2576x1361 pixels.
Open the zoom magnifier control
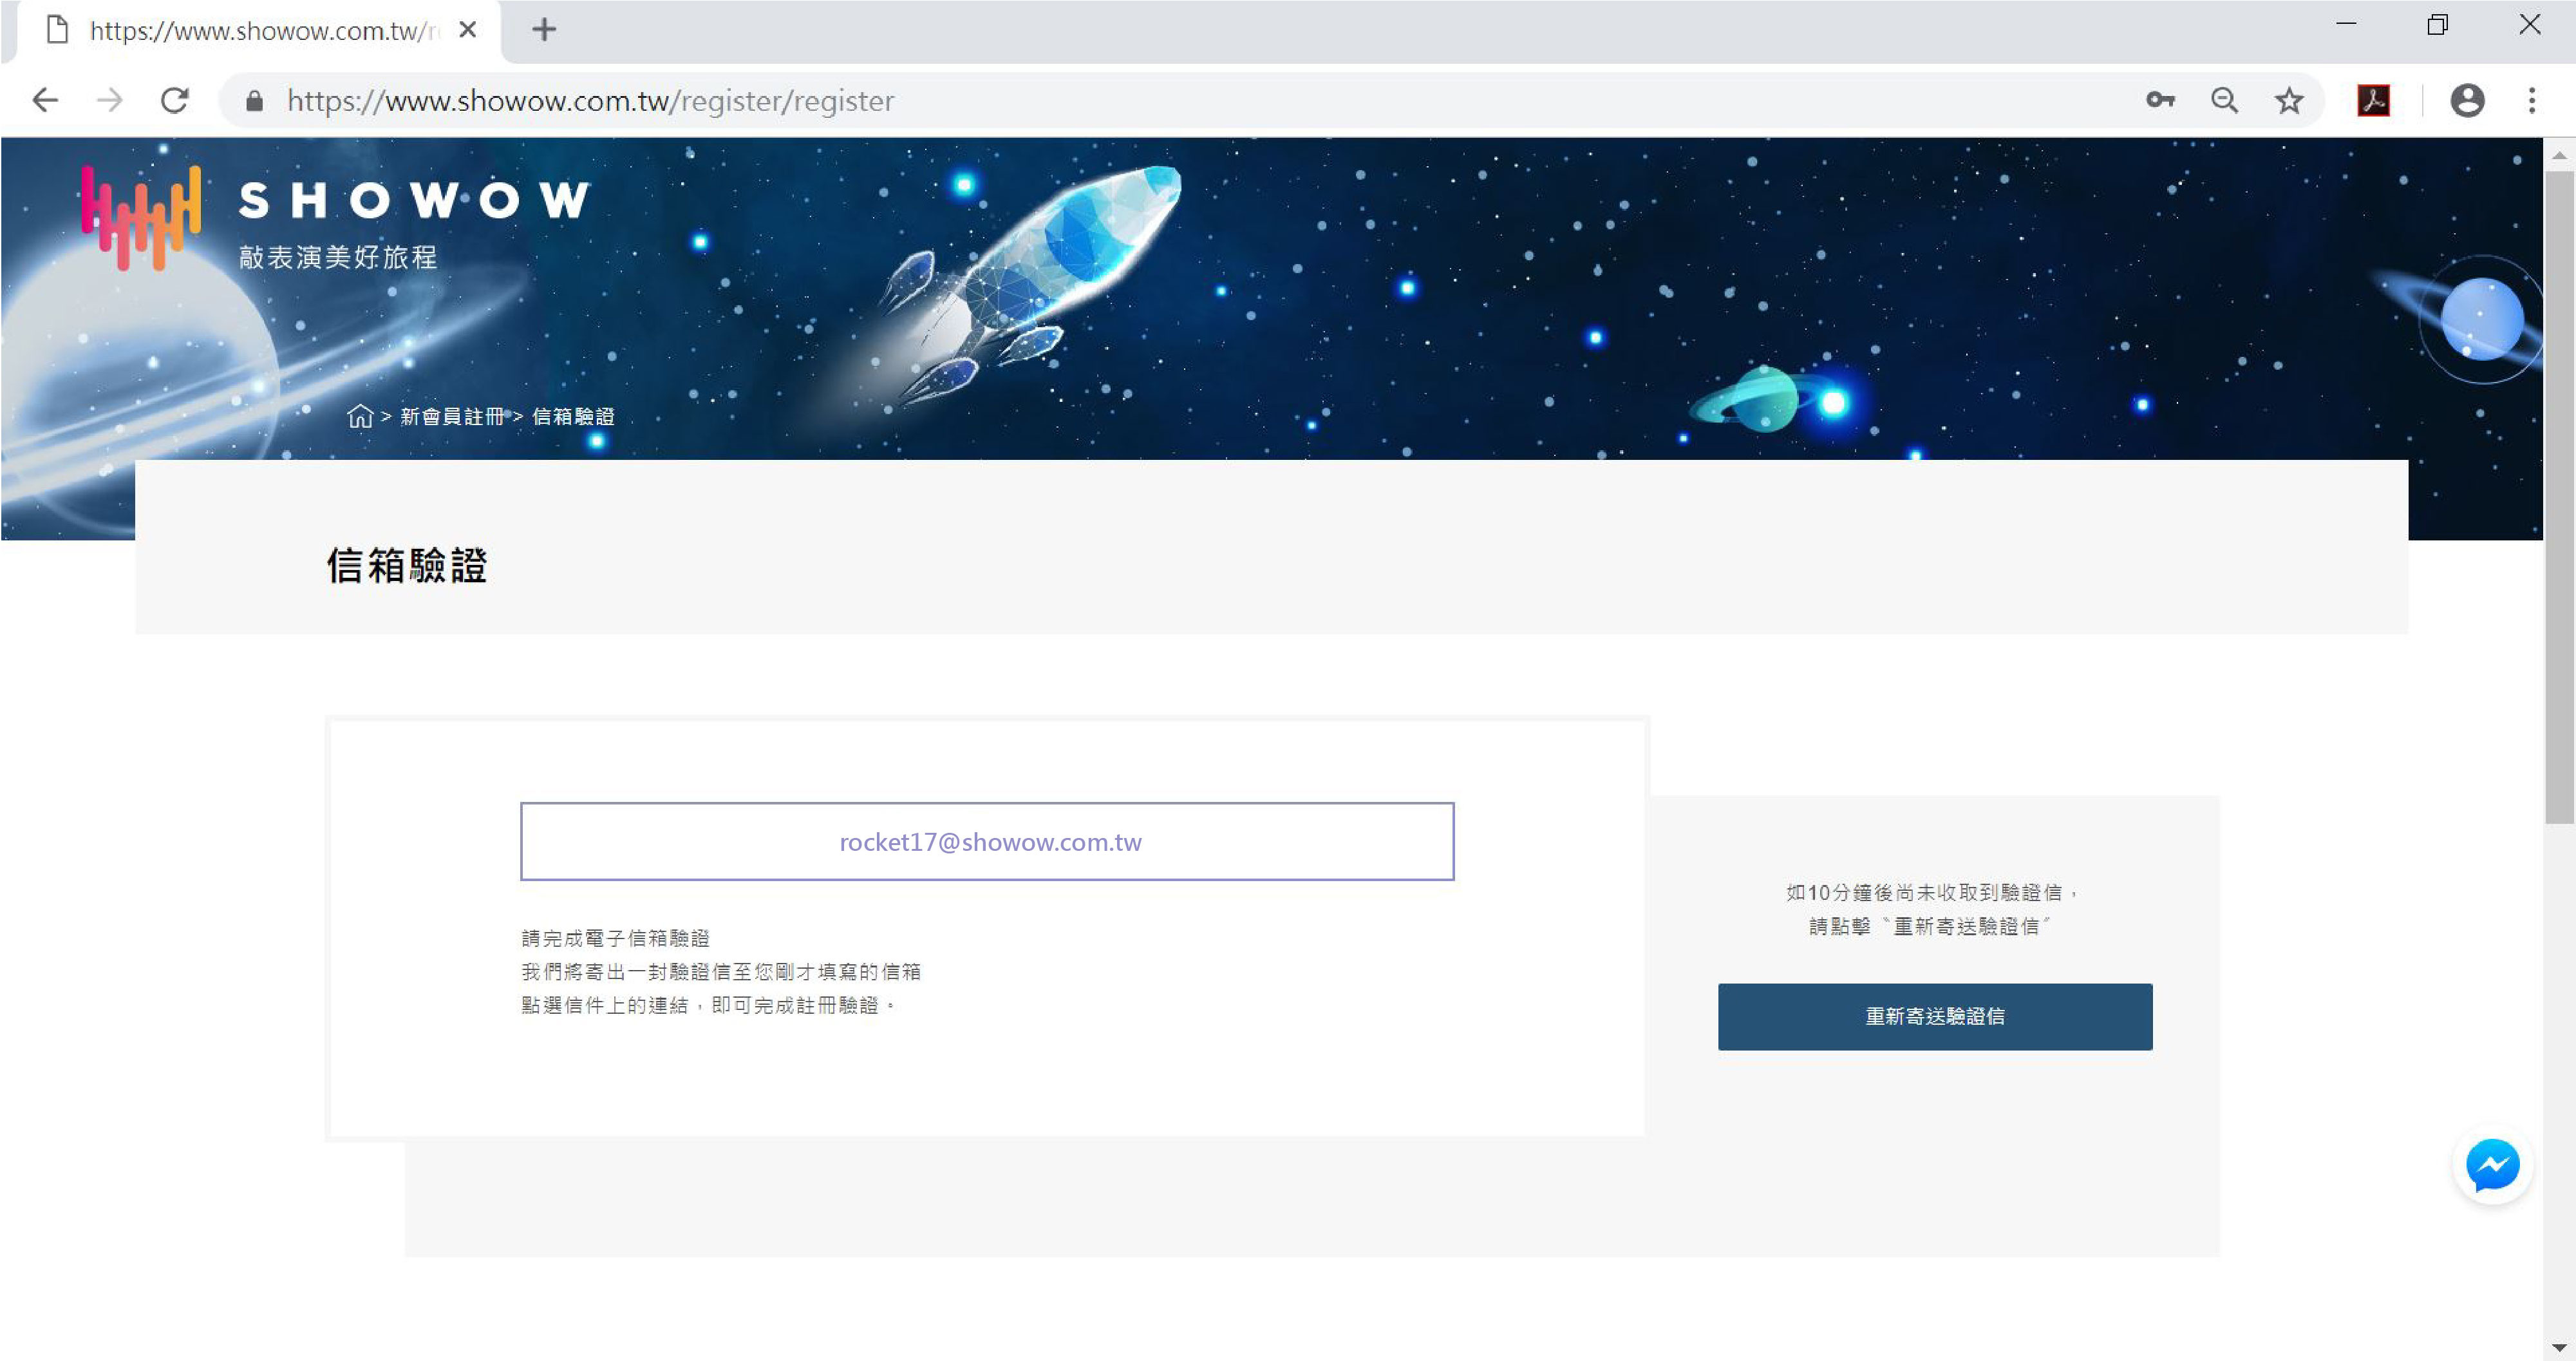(2224, 100)
